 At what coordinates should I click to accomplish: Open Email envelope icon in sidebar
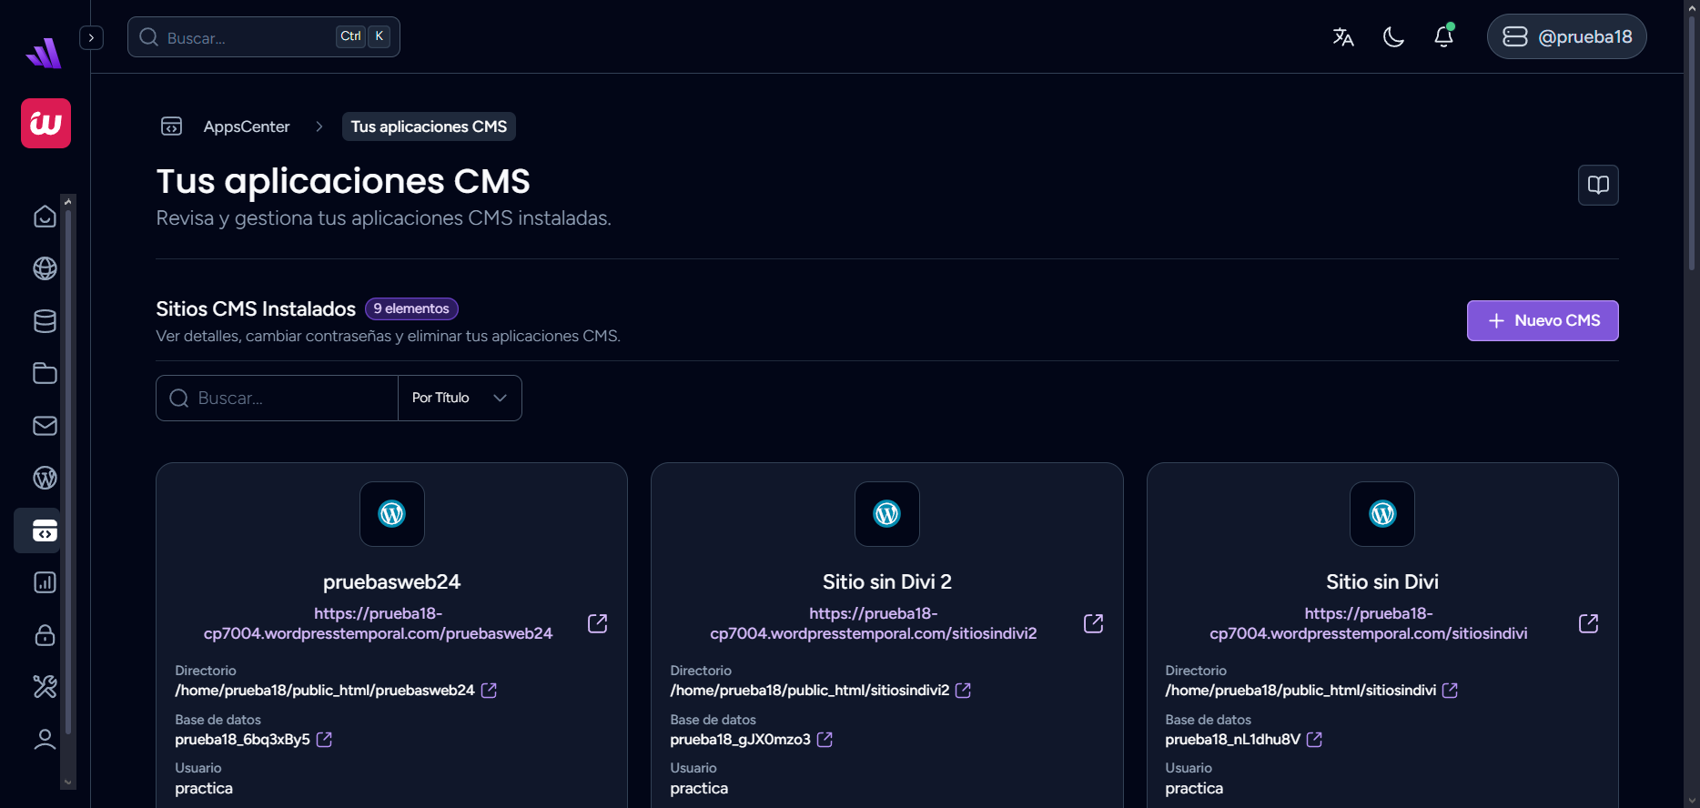(x=45, y=426)
